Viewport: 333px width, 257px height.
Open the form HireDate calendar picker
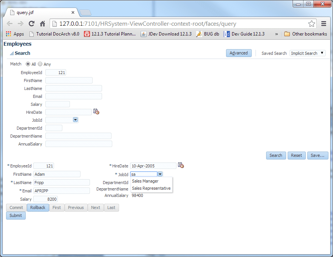[181, 165]
